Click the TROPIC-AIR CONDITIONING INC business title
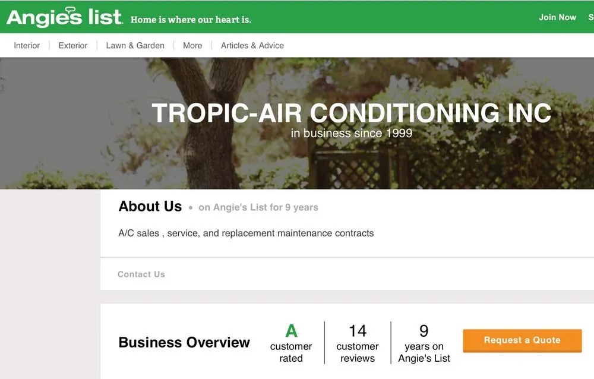The image size is (594, 379). point(351,112)
